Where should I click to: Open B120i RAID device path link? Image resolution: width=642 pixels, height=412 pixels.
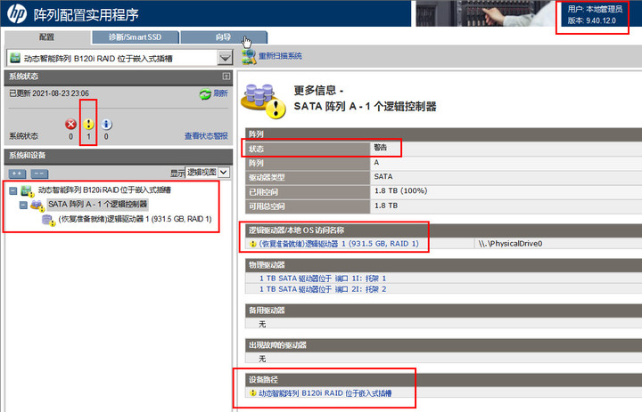tap(325, 393)
